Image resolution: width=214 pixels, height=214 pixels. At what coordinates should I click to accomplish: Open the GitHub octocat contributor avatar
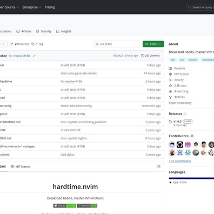click(180, 144)
